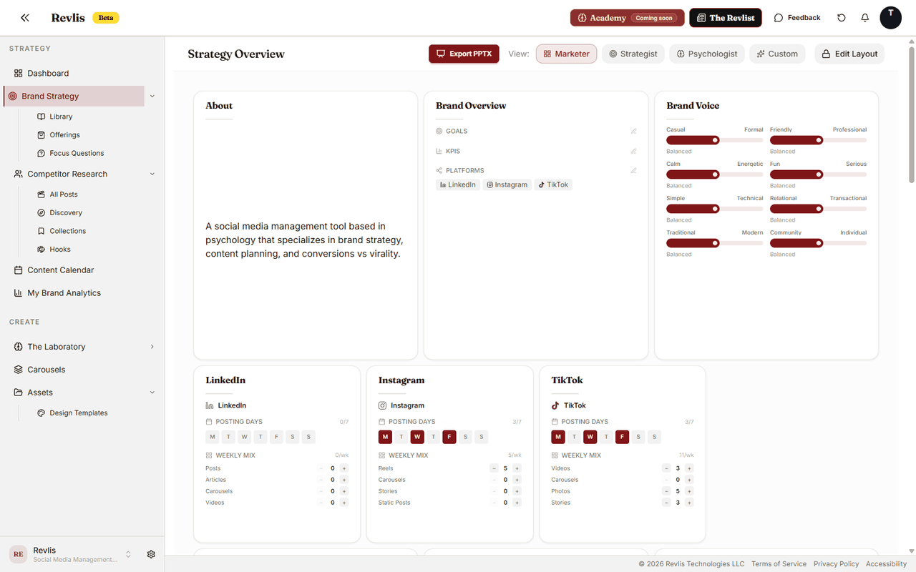
Task: Open the user avatar T menu
Action: pos(890,18)
